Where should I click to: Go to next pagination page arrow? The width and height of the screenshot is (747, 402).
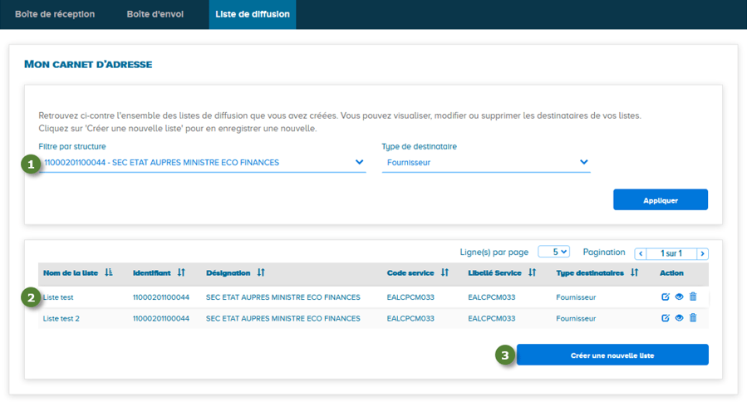[703, 253]
